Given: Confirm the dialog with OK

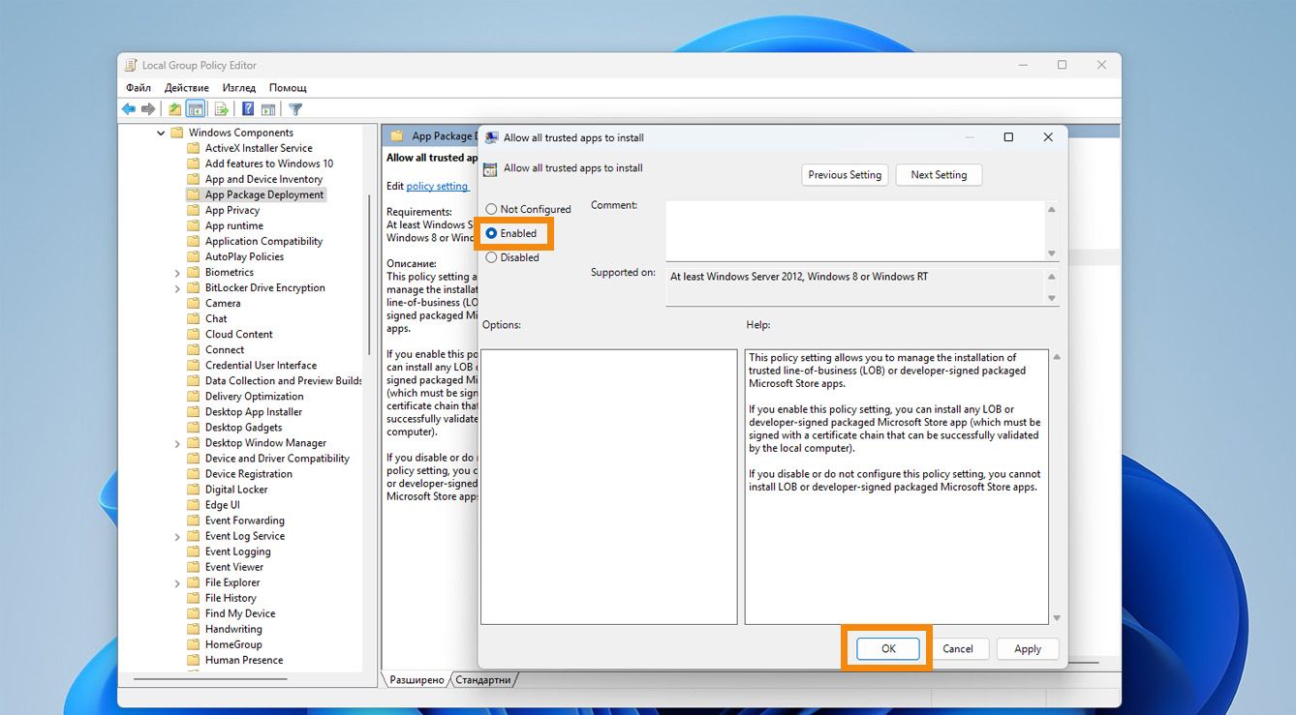Looking at the screenshot, I should click(x=888, y=649).
